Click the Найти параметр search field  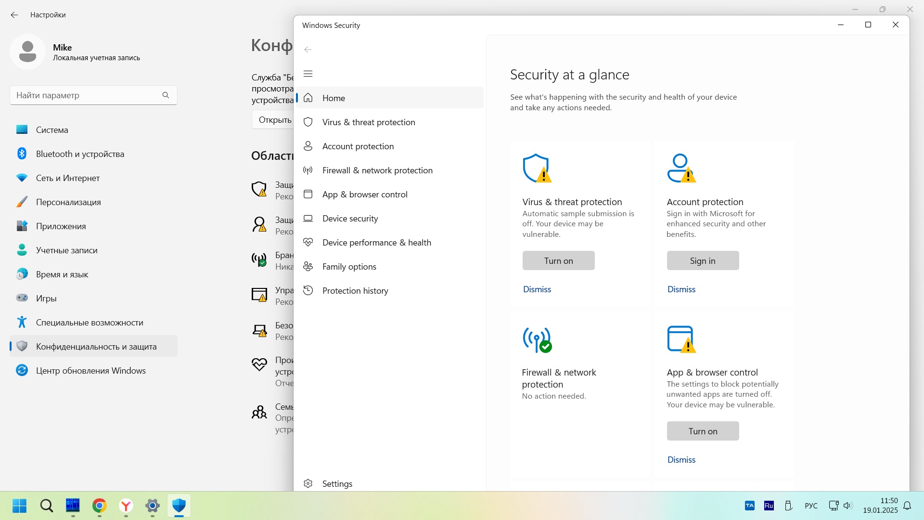(x=87, y=95)
